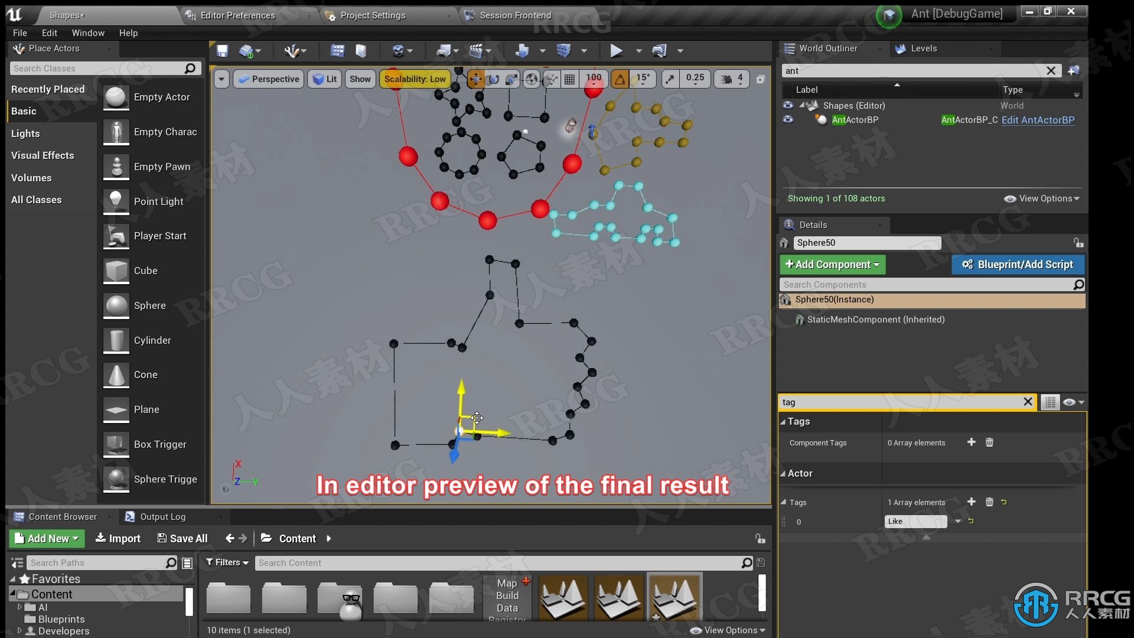The image size is (1134, 638).
Task: Clear the Details search field 'tag'
Action: click(x=1028, y=402)
